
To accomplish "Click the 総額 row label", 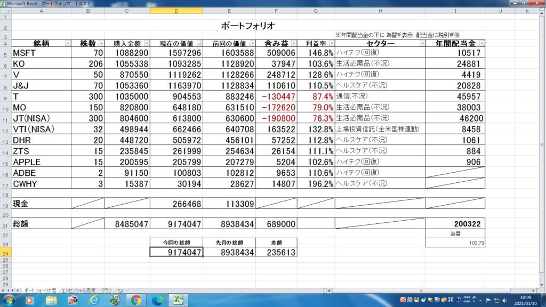I will click(41, 224).
